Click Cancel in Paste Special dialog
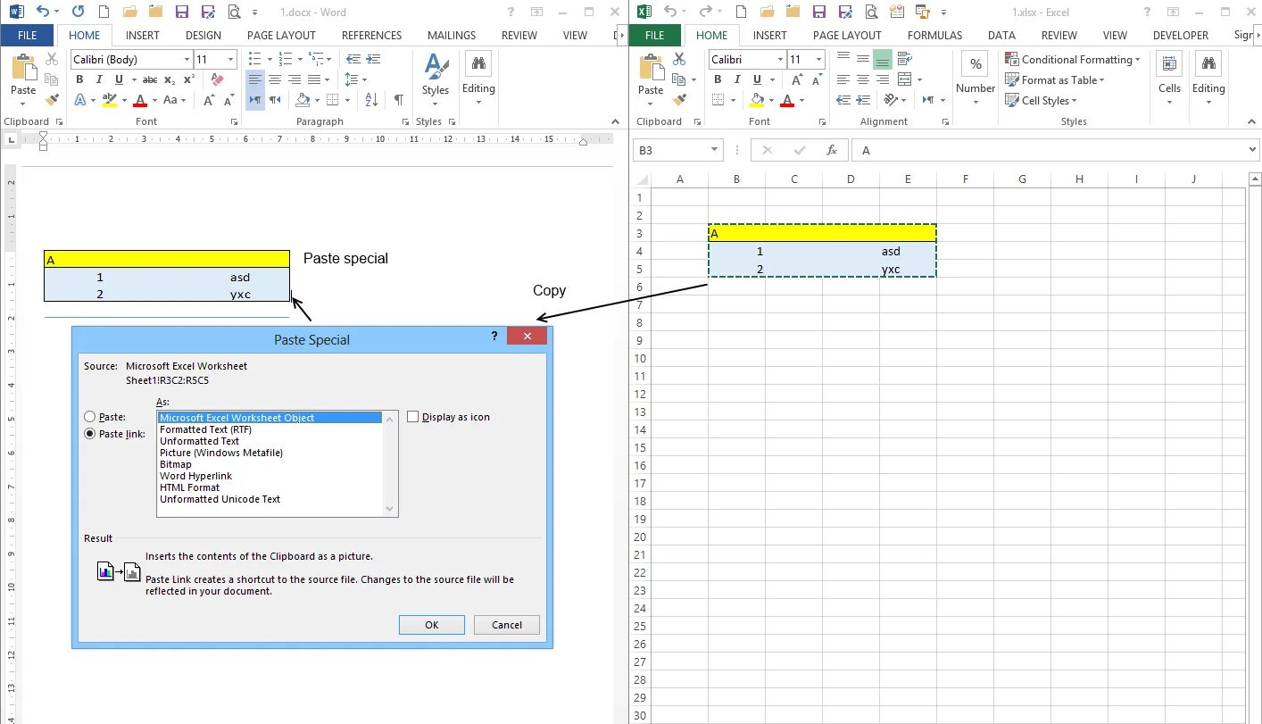Viewport: 1262px width, 724px height. click(507, 625)
